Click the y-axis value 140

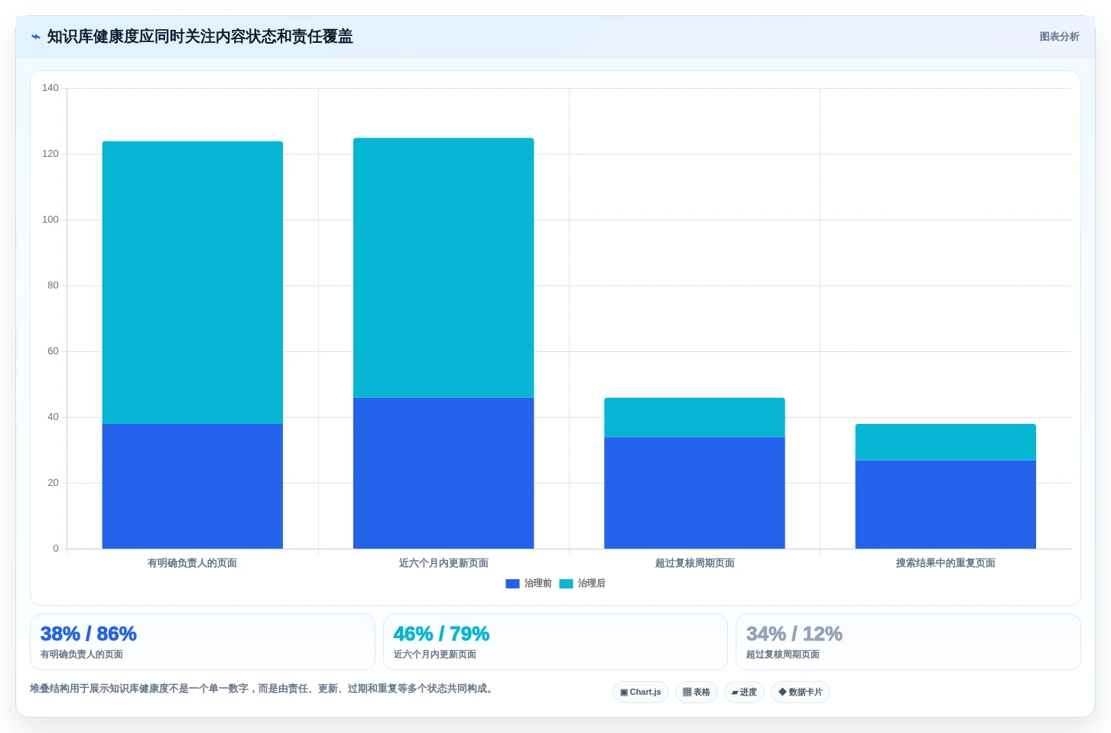tap(50, 88)
